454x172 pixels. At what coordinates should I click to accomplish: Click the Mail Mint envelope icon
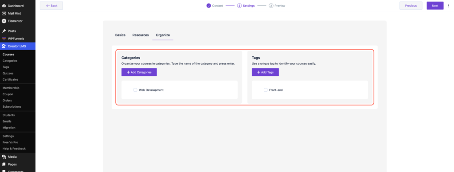[x=4, y=13]
